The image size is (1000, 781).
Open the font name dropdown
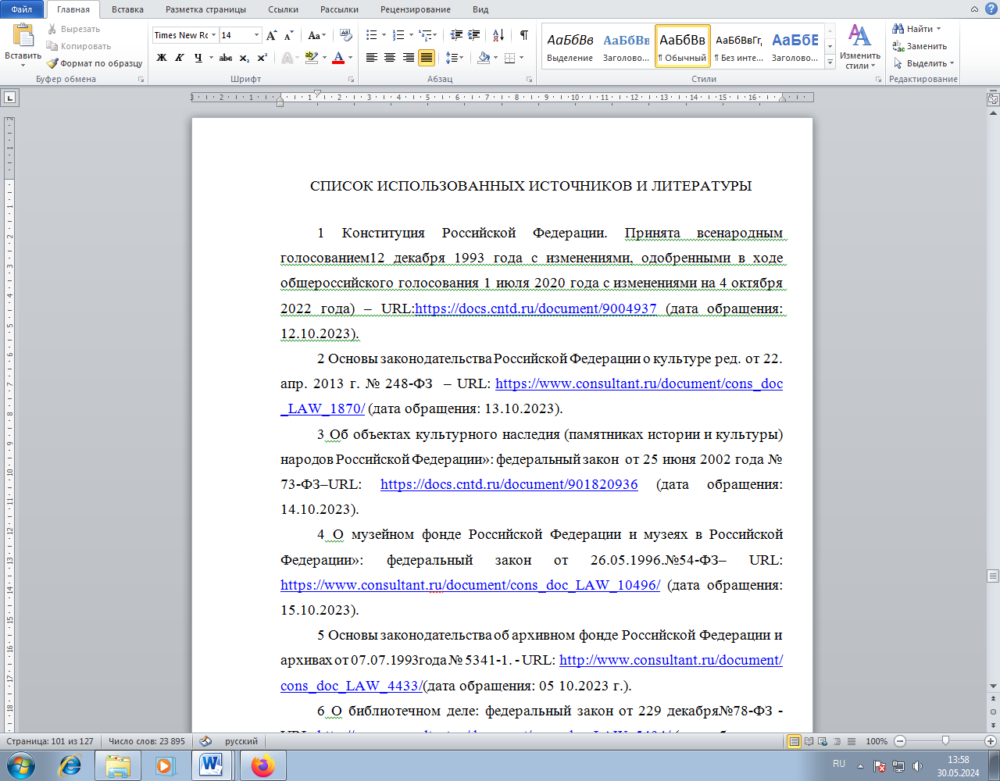point(213,35)
